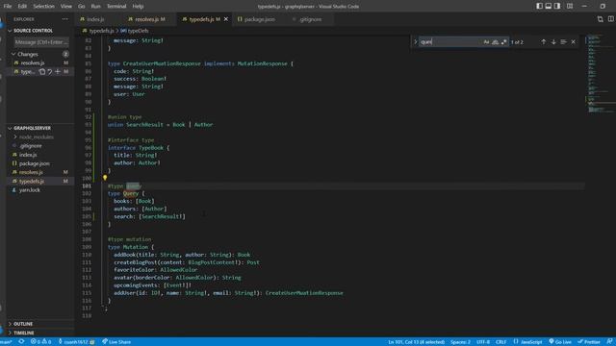Discard changes for the typedefs.js change

[49, 72]
